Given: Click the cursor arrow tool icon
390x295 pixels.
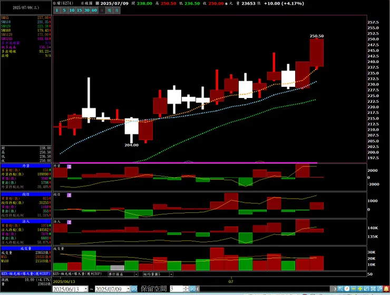Looking at the screenshot, I should (x=340, y=289).
